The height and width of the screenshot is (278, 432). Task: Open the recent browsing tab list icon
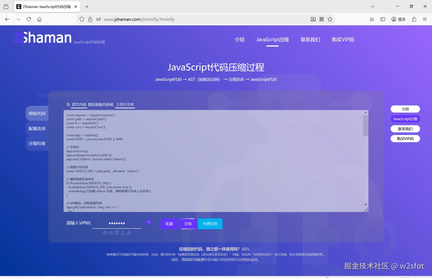tap(6, 7)
